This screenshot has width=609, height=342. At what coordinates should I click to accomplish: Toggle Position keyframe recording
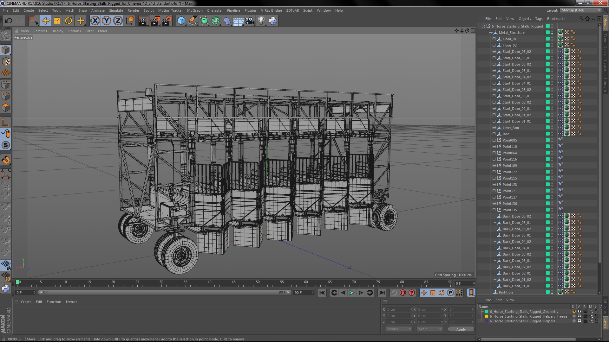[x=424, y=293]
